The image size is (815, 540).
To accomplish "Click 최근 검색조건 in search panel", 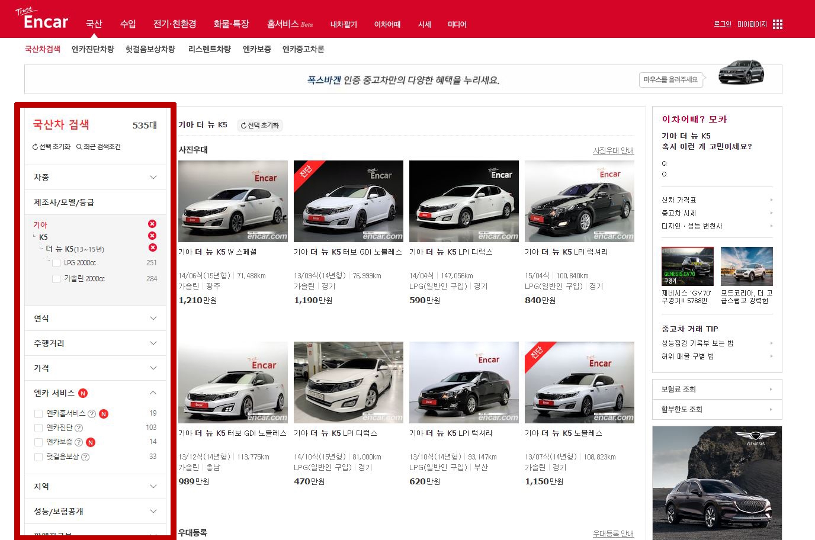I will pyautogui.click(x=98, y=147).
